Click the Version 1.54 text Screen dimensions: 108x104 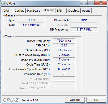click(x=30, y=100)
